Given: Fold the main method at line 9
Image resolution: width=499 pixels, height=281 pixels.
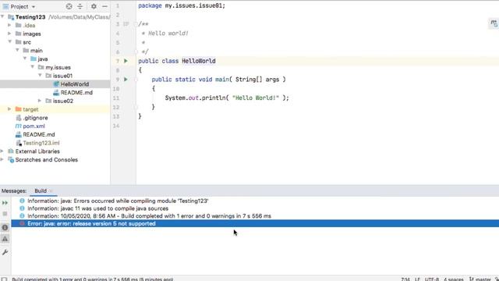Looking at the screenshot, I should pyautogui.click(x=136, y=80).
